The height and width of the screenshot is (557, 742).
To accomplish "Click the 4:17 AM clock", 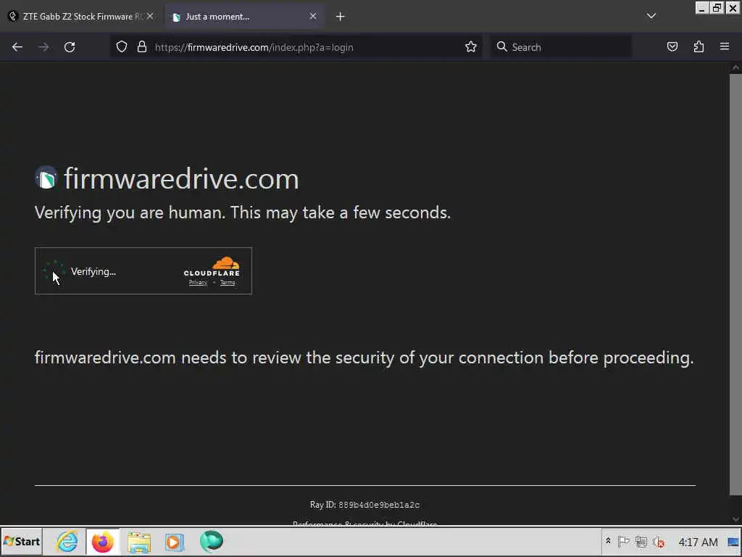I will click(698, 542).
